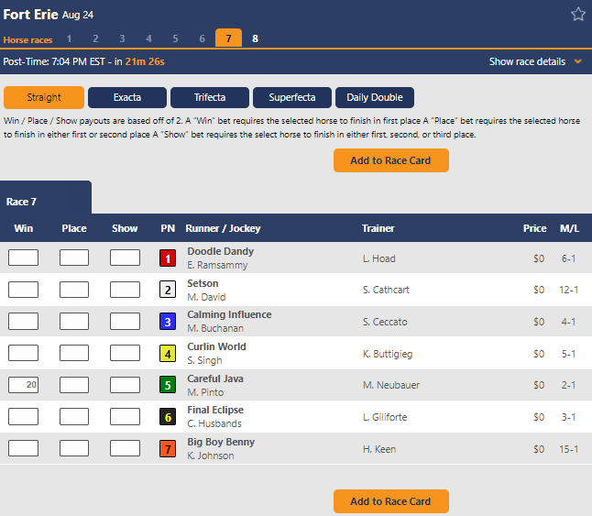Click Place field for Doodle Dandy

click(x=74, y=258)
